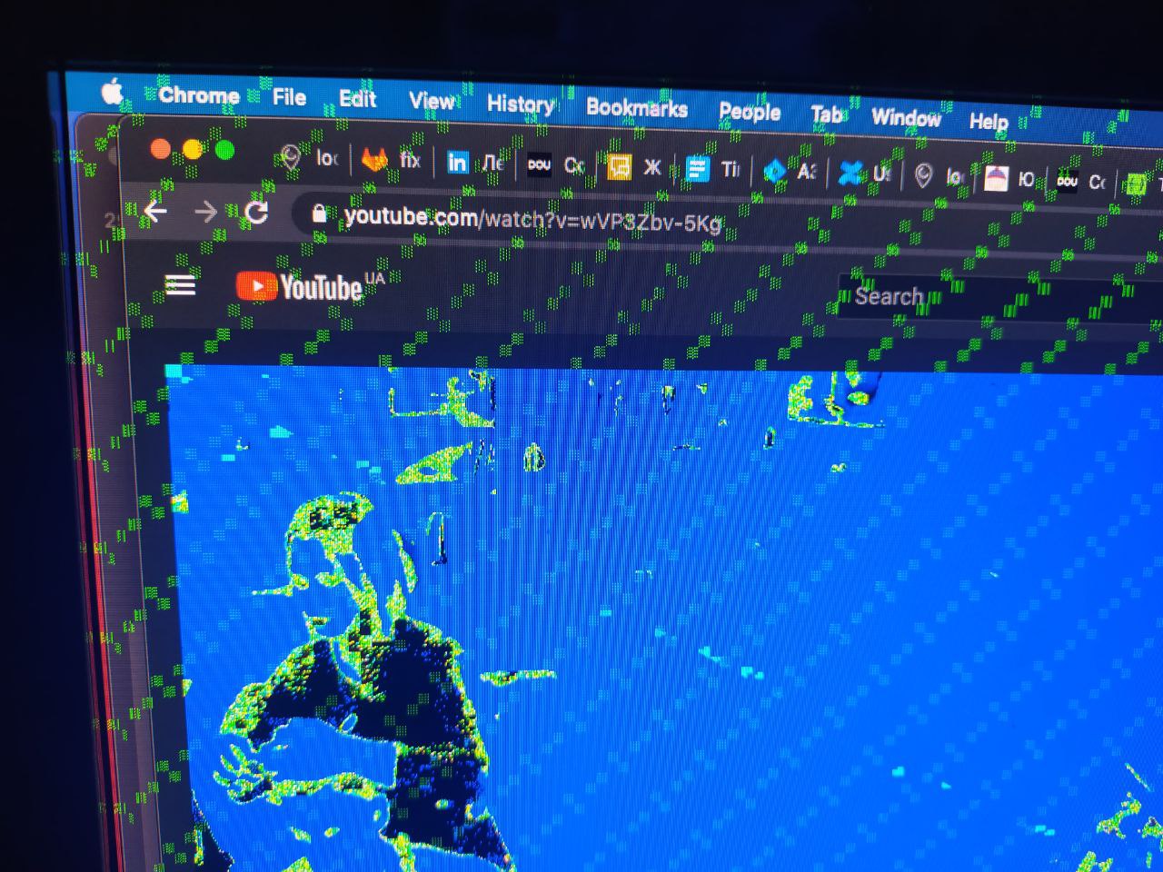Image resolution: width=1163 pixels, height=872 pixels.
Task: Open the File menu
Action: point(289,97)
